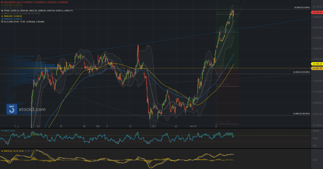Image resolution: width=323 pixels, height=169 pixels.
Task: Click the blue EMA(100) line marker in legend
Action: coord(2,19)
